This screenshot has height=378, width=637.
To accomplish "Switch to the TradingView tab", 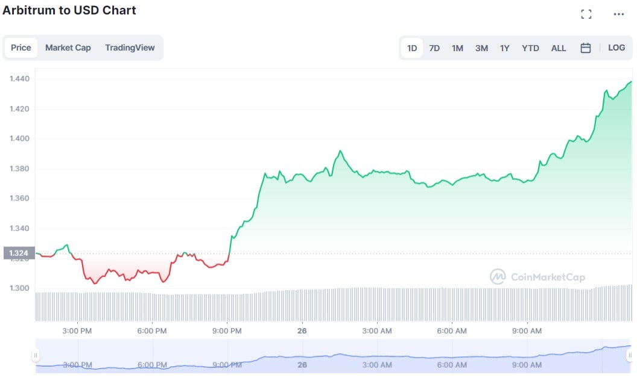I will coord(130,48).
